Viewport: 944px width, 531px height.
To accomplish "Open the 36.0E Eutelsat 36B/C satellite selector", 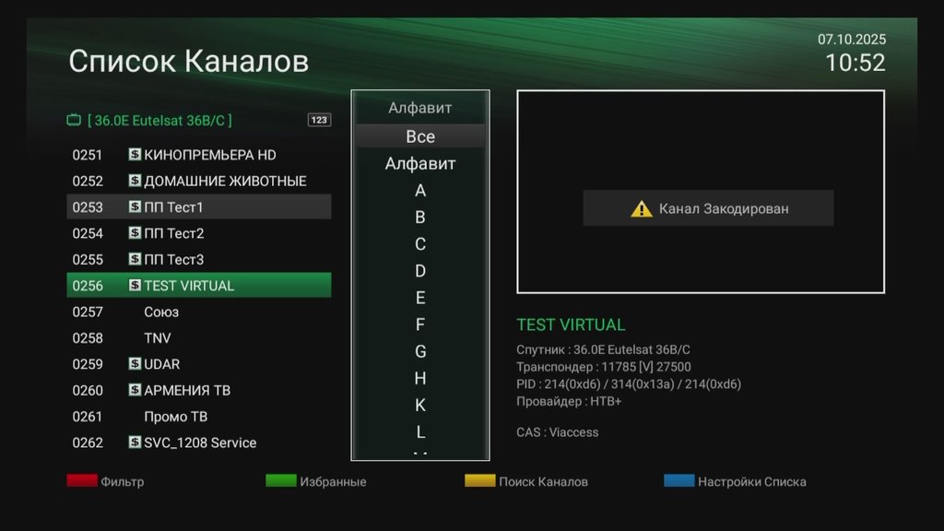I will point(159,120).
